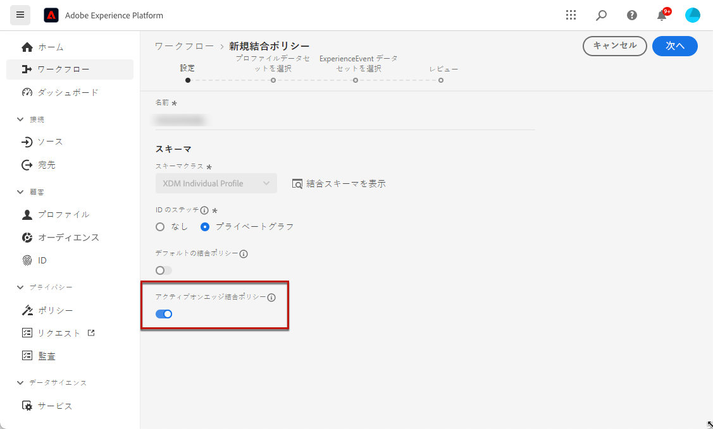Open リクエスト external link item
The image size is (713, 429).
coord(70,333)
